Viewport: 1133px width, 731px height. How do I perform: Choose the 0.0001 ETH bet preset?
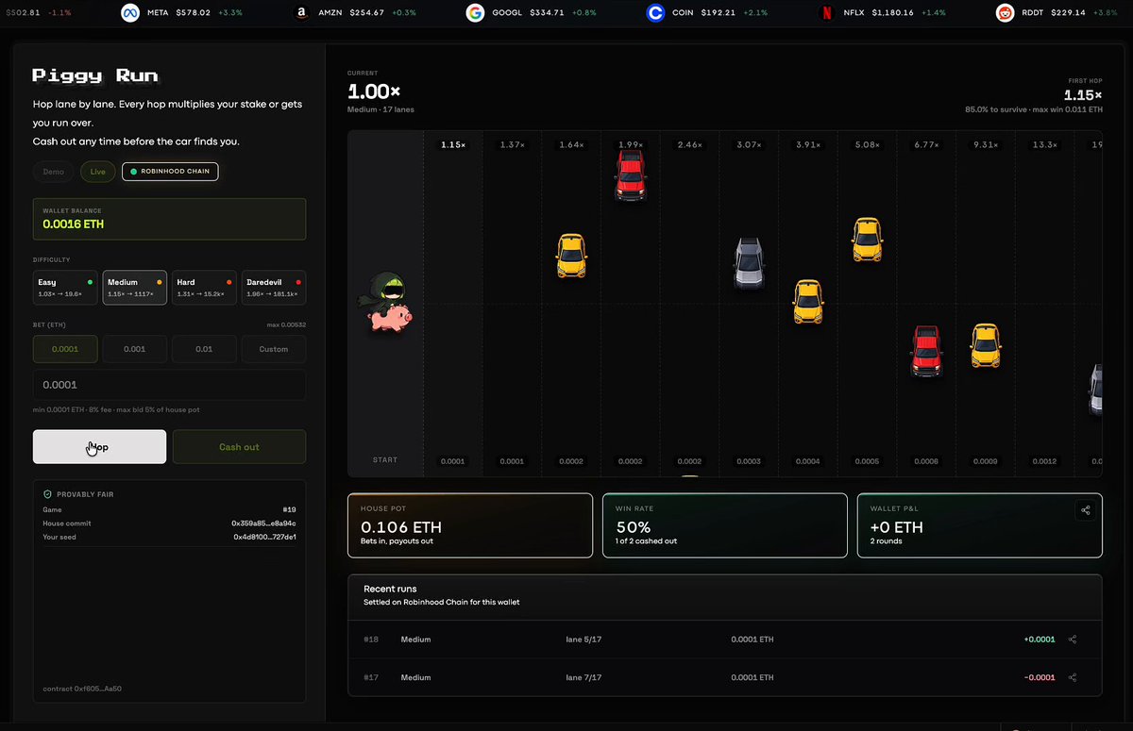pyautogui.click(x=65, y=349)
